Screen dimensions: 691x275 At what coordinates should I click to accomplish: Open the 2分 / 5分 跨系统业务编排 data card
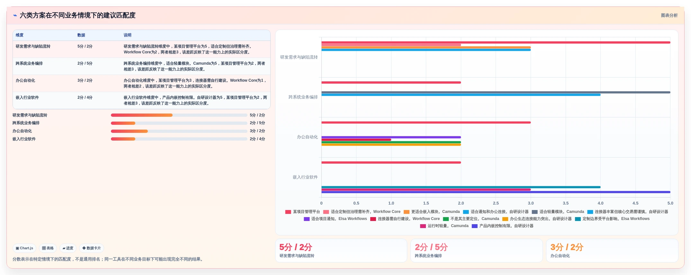[477, 251]
